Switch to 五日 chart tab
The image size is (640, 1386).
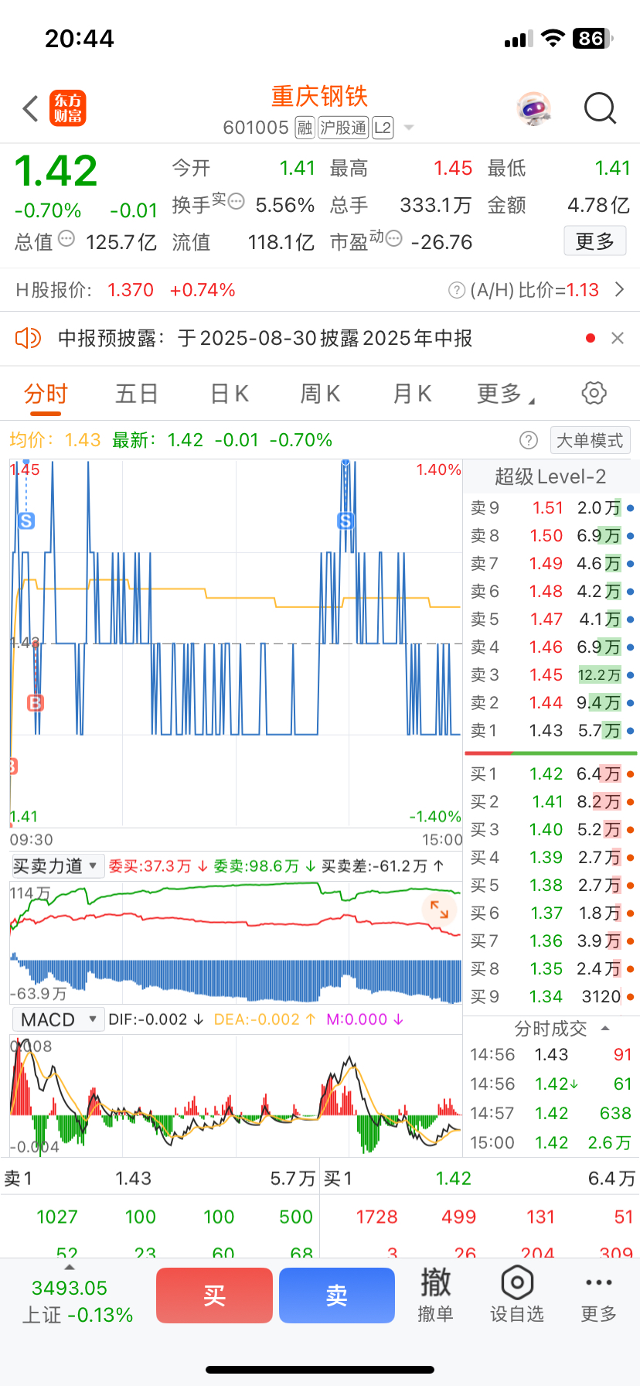(137, 394)
